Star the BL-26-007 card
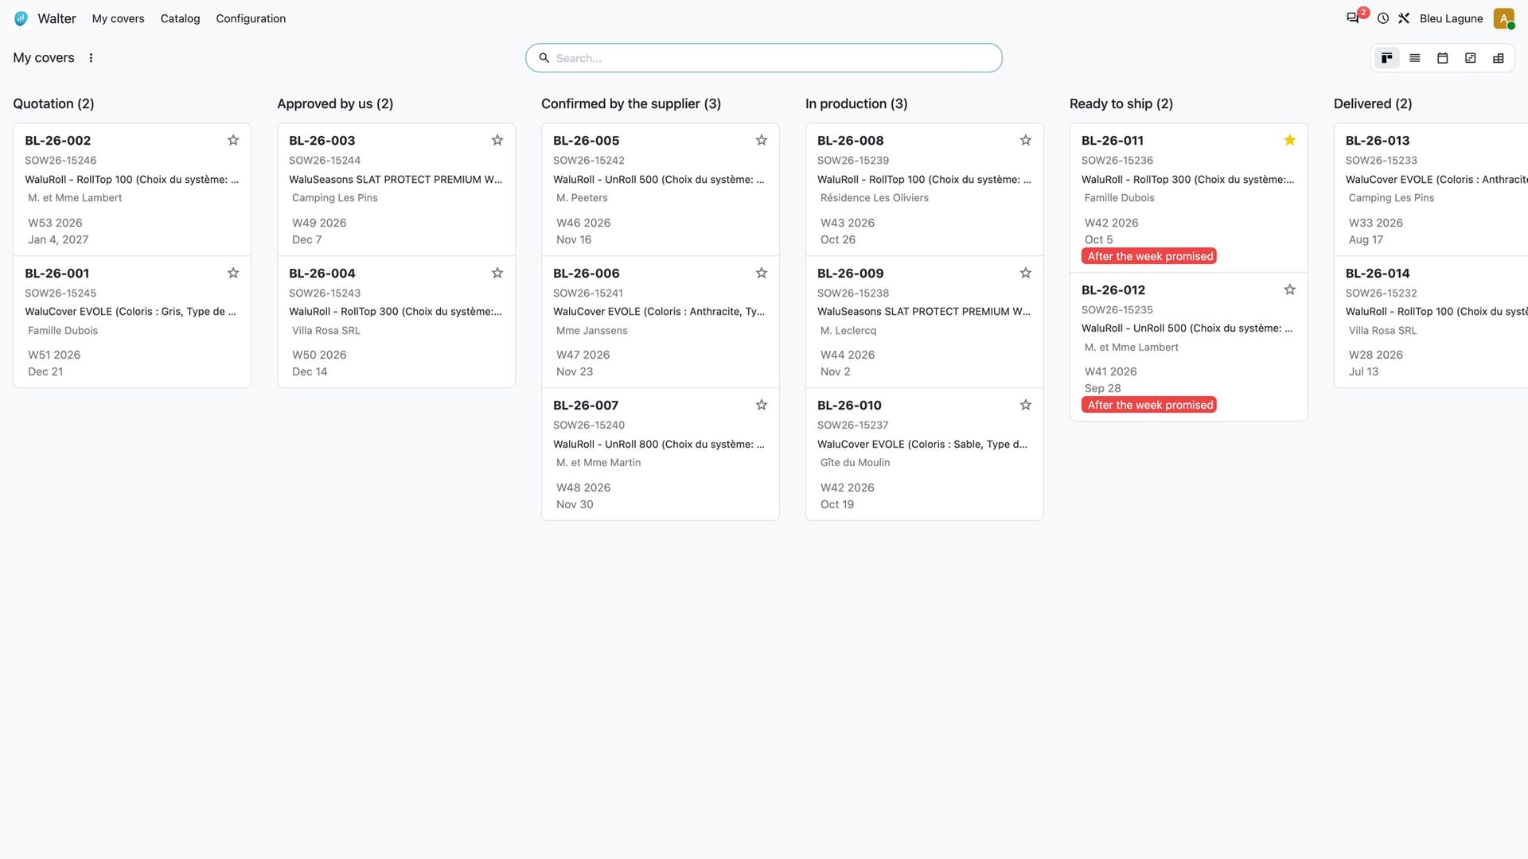This screenshot has width=1528, height=859. pos(762,405)
